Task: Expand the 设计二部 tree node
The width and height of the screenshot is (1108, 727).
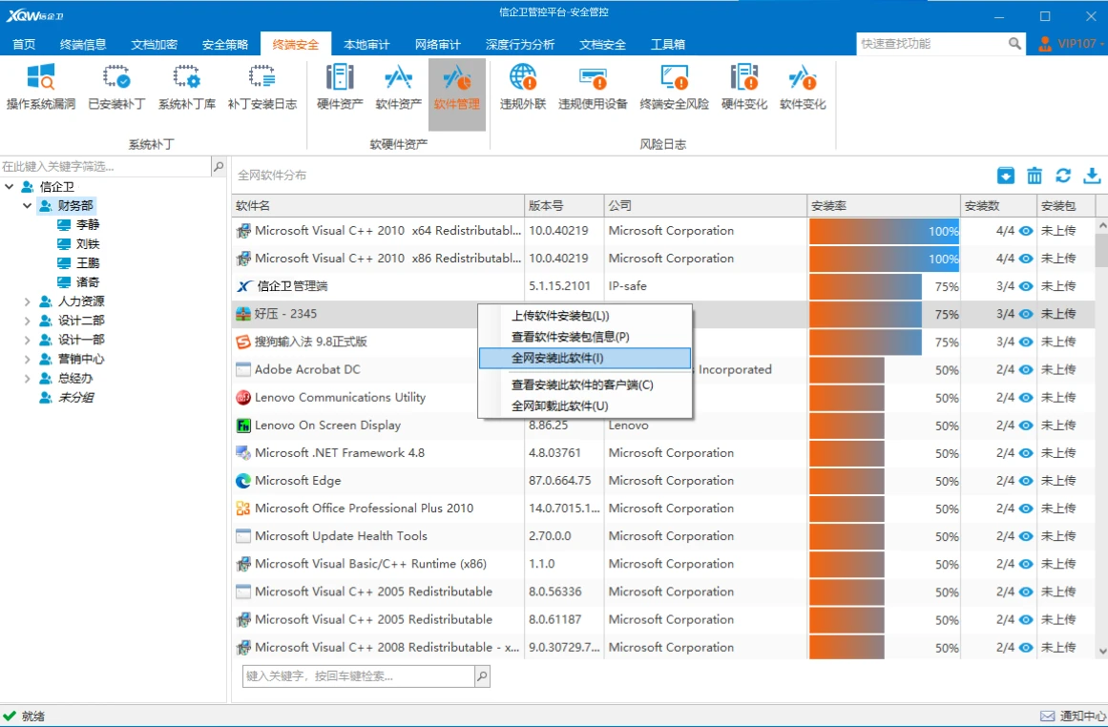Action: [x=27, y=321]
